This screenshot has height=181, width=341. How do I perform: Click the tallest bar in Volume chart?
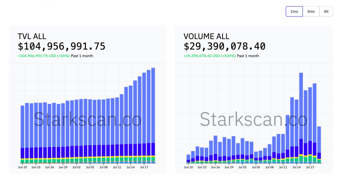(301, 118)
